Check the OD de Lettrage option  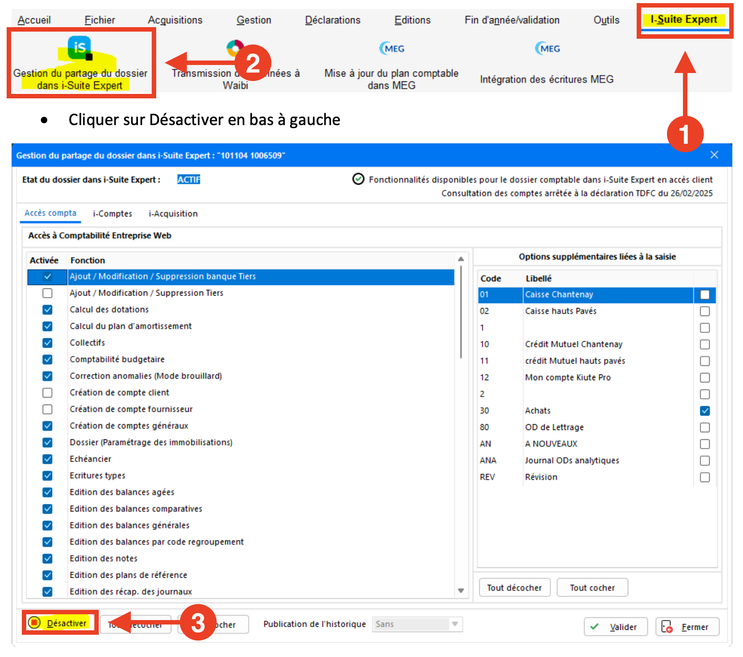tap(705, 427)
